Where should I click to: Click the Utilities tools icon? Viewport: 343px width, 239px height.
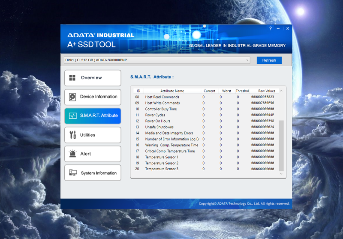coord(72,135)
